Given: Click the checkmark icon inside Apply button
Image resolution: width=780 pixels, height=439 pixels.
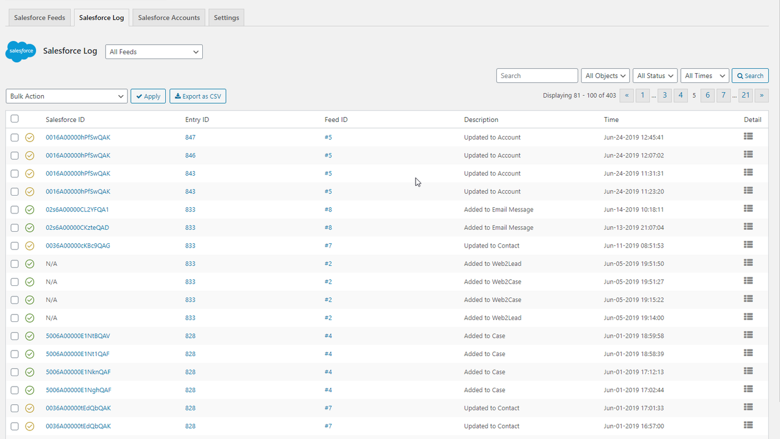Looking at the screenshot, I should 139,96.
